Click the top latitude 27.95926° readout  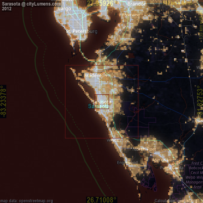[x=101, y=3]
